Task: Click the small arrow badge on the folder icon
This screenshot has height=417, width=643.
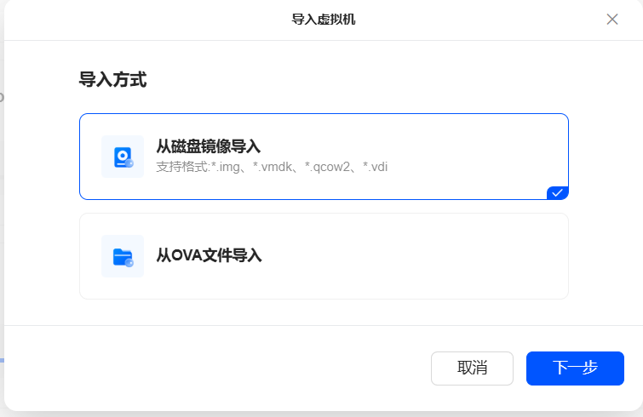Action: tap(129, 263)
